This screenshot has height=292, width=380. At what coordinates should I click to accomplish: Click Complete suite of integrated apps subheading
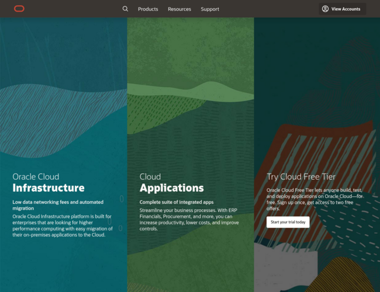coord(177,202)
